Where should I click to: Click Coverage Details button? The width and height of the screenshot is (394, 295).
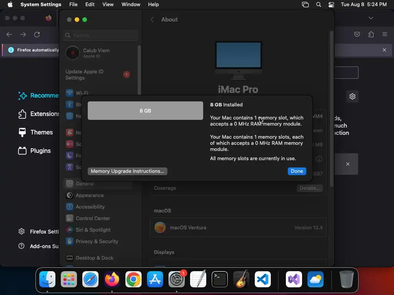tap(310, 188)
